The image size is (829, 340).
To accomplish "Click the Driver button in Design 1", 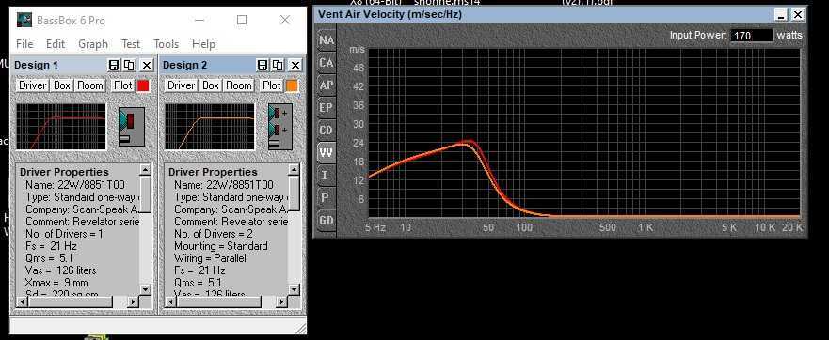I will pyautogui.click(x=33, y=85).
